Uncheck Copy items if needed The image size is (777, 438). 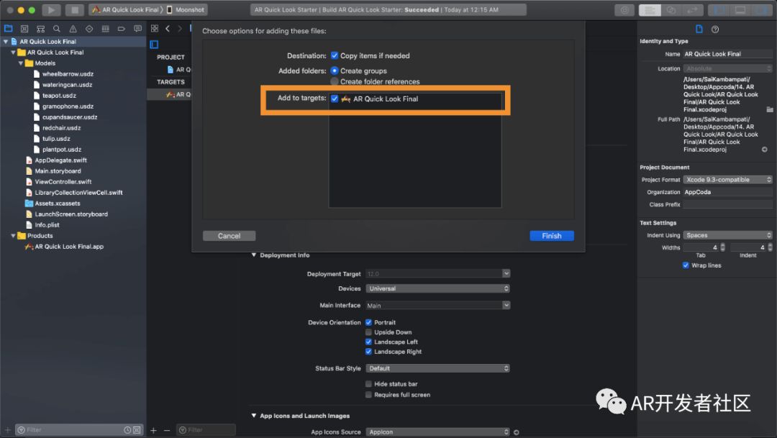pyautogui.click(x=335, y=55)
